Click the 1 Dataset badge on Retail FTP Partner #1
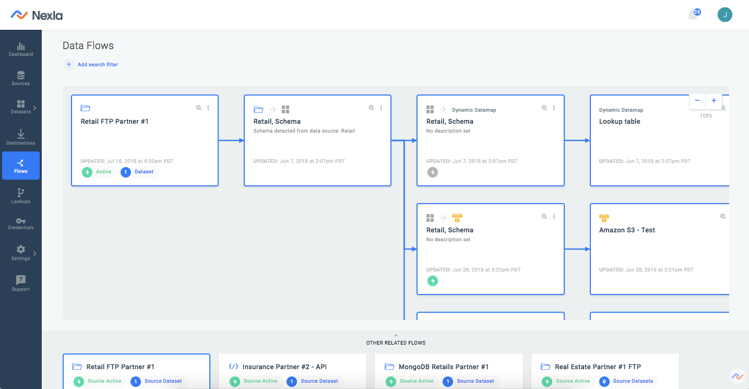This screenshot has height=389, width=749. pyautogui.click(x=138, y=171)
